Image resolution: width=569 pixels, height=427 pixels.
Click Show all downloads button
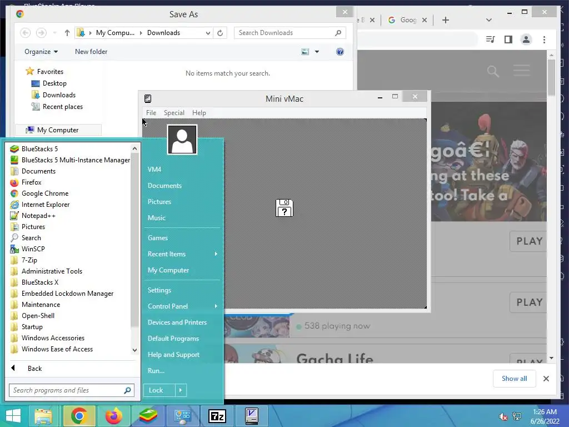(x=514, y=378)
